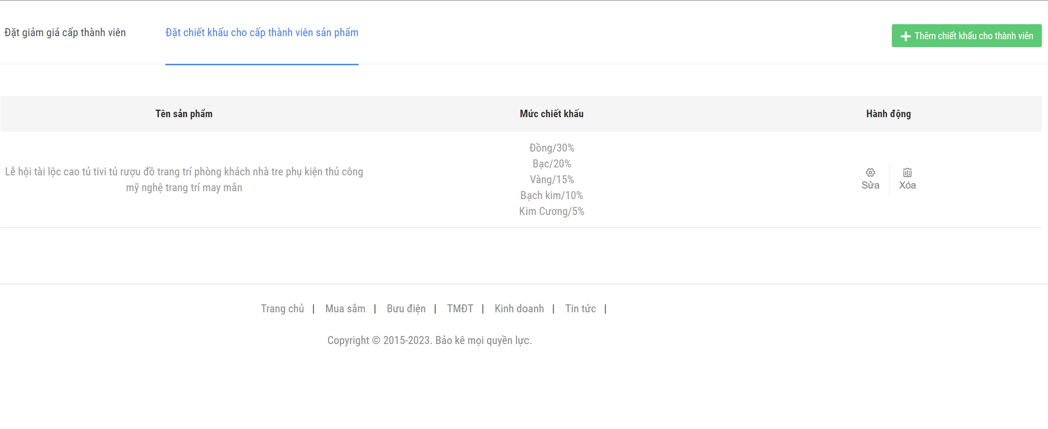
Task: Select the Bạc/20% discount level
Action: coord(551,164)
